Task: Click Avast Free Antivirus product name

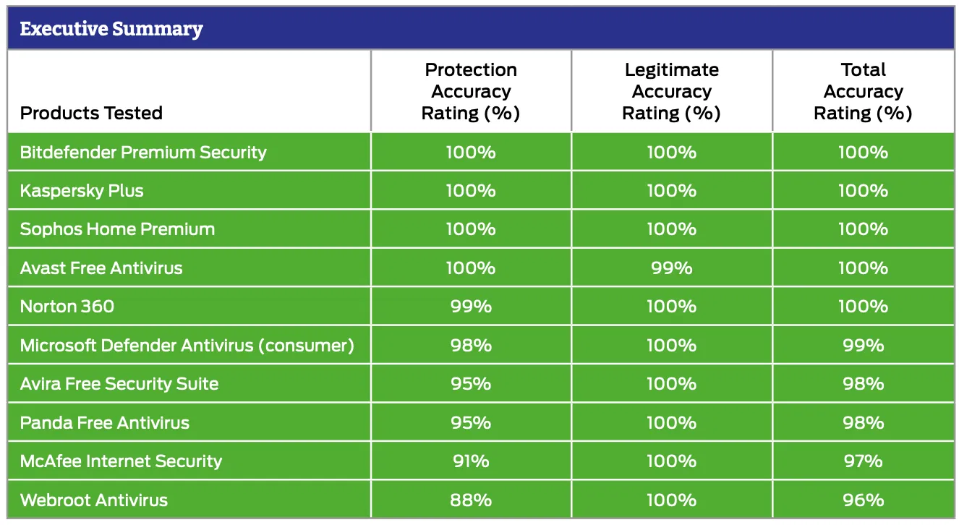Action: coord(101,268)
